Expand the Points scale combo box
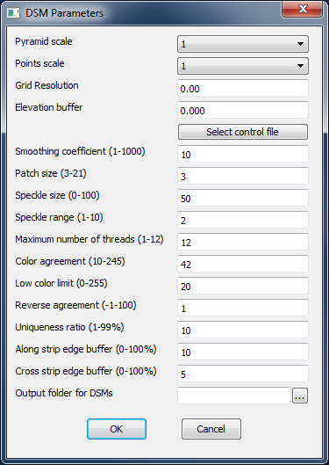 243,66
